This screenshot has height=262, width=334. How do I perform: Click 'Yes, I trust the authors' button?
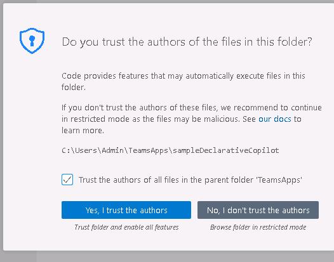[126, 210]
